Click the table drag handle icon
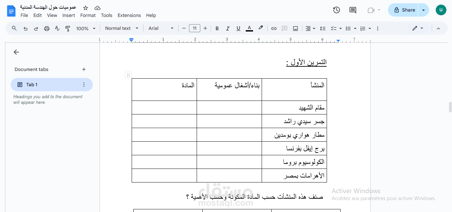 128,75
